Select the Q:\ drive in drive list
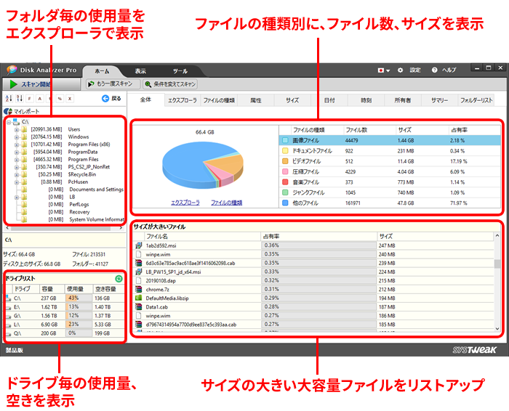The width and height of the screenshot is (509, 411). [x=64, y=333]
